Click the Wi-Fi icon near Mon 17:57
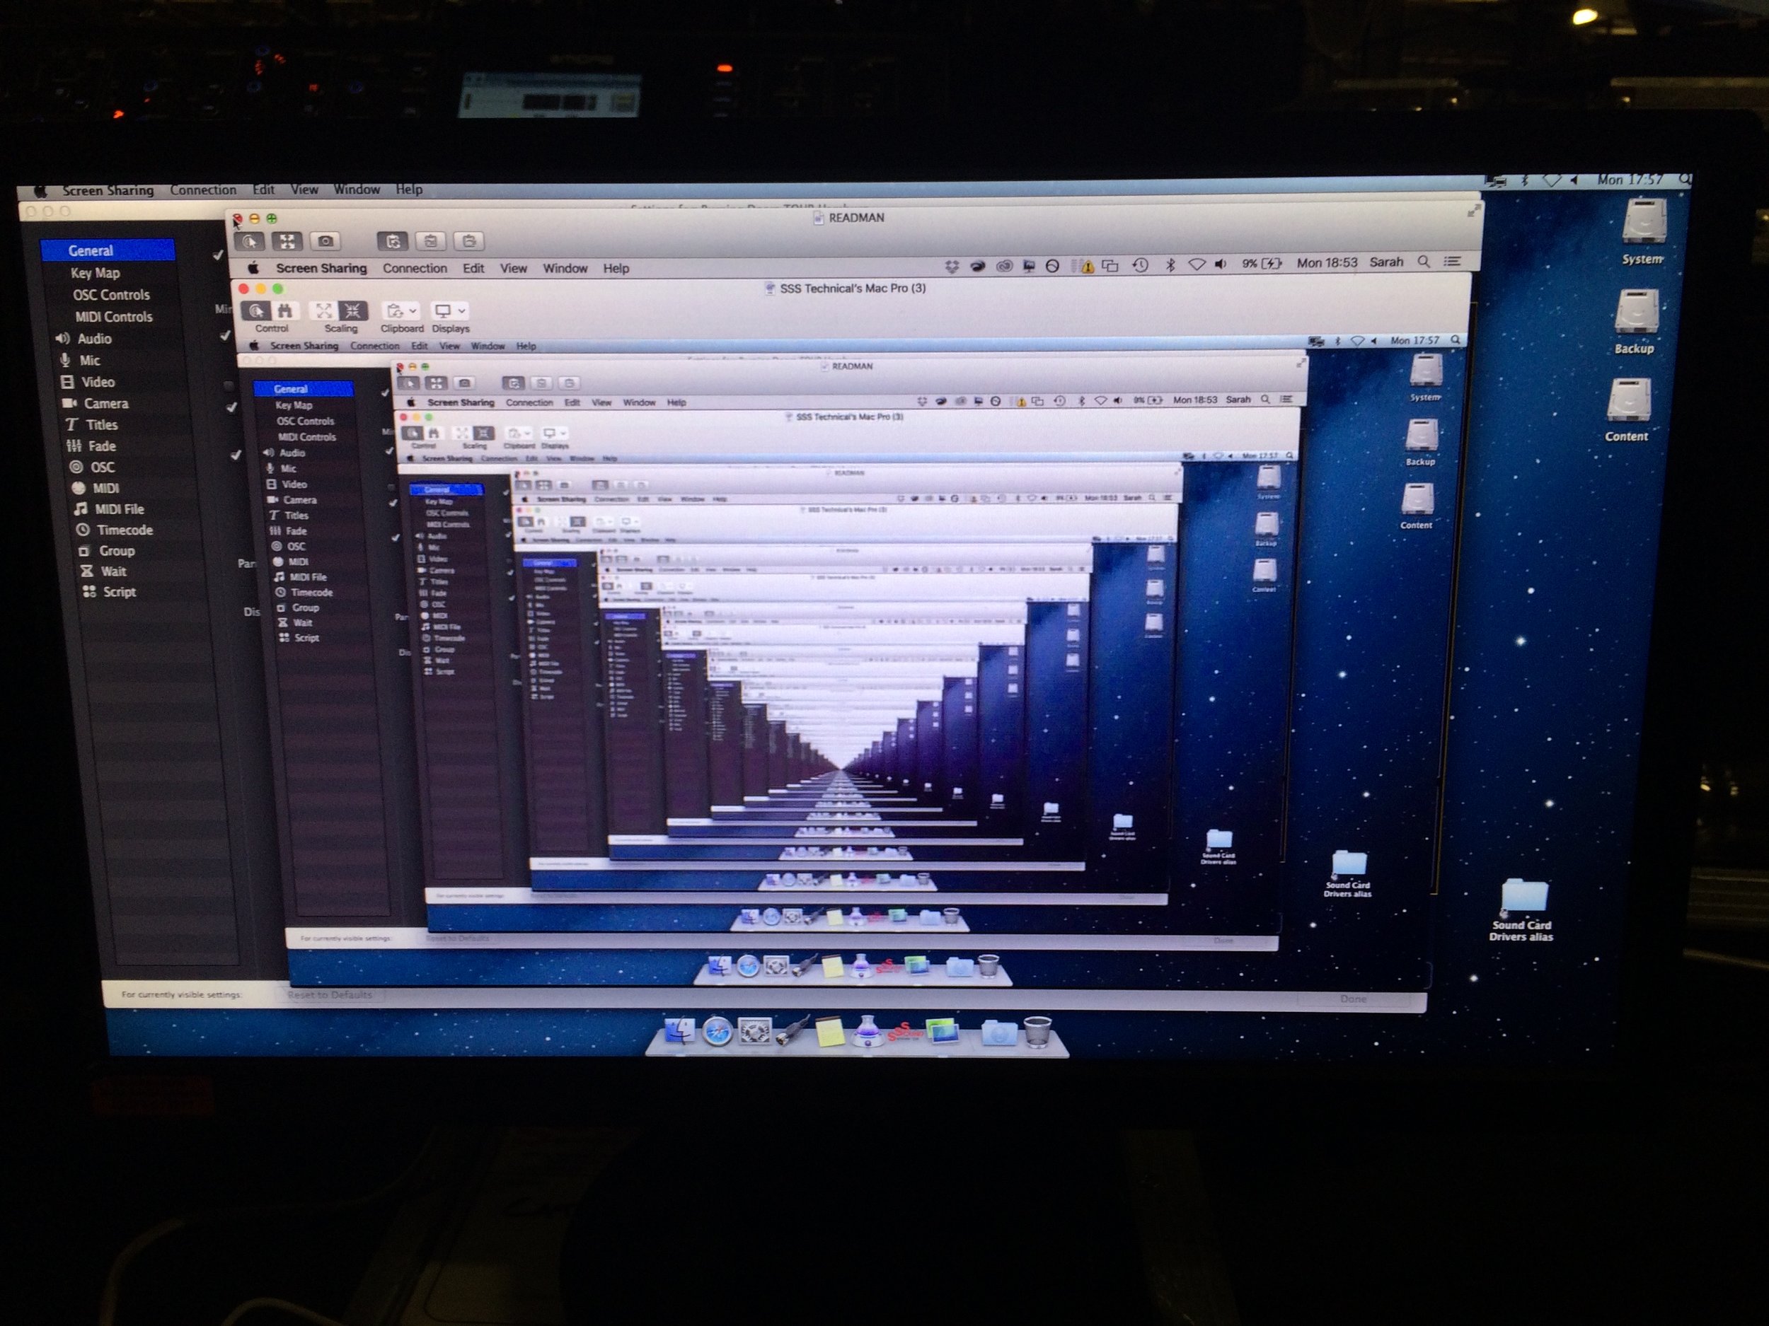This screenshot has width=1769, height=1326. pyautogui.click(x=1552, y=182)
